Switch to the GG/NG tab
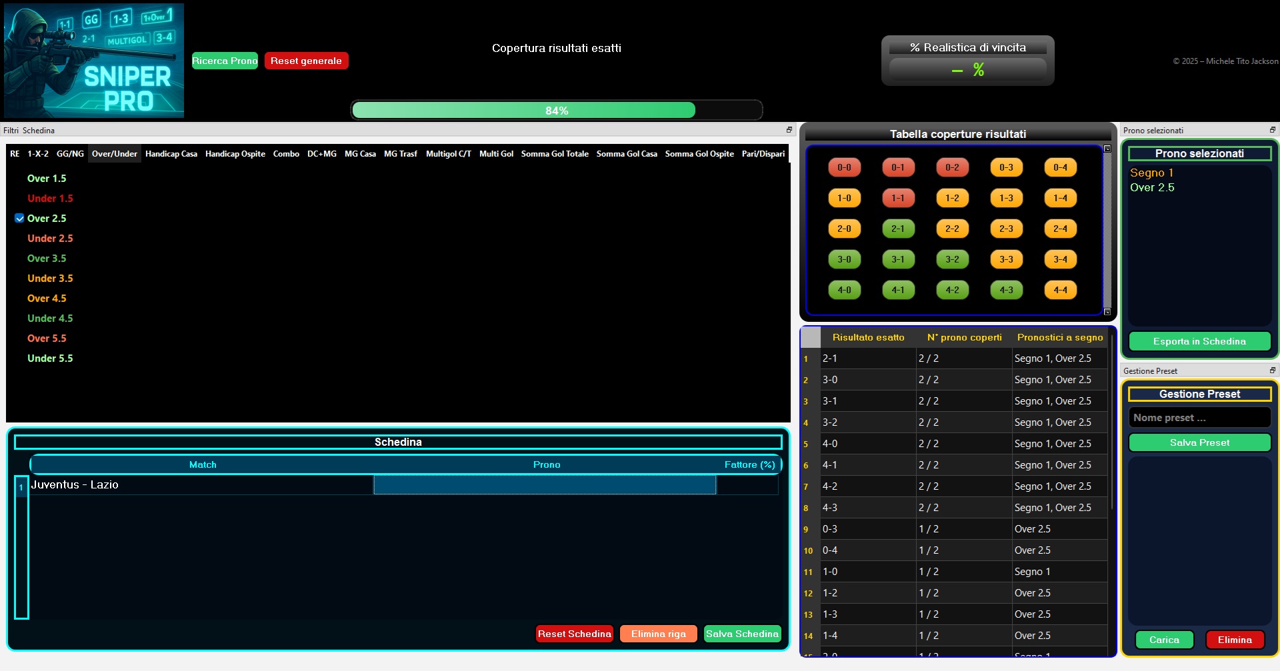Image resolution: width=1280 pixels, height=671 pixels. pos(69,153)
